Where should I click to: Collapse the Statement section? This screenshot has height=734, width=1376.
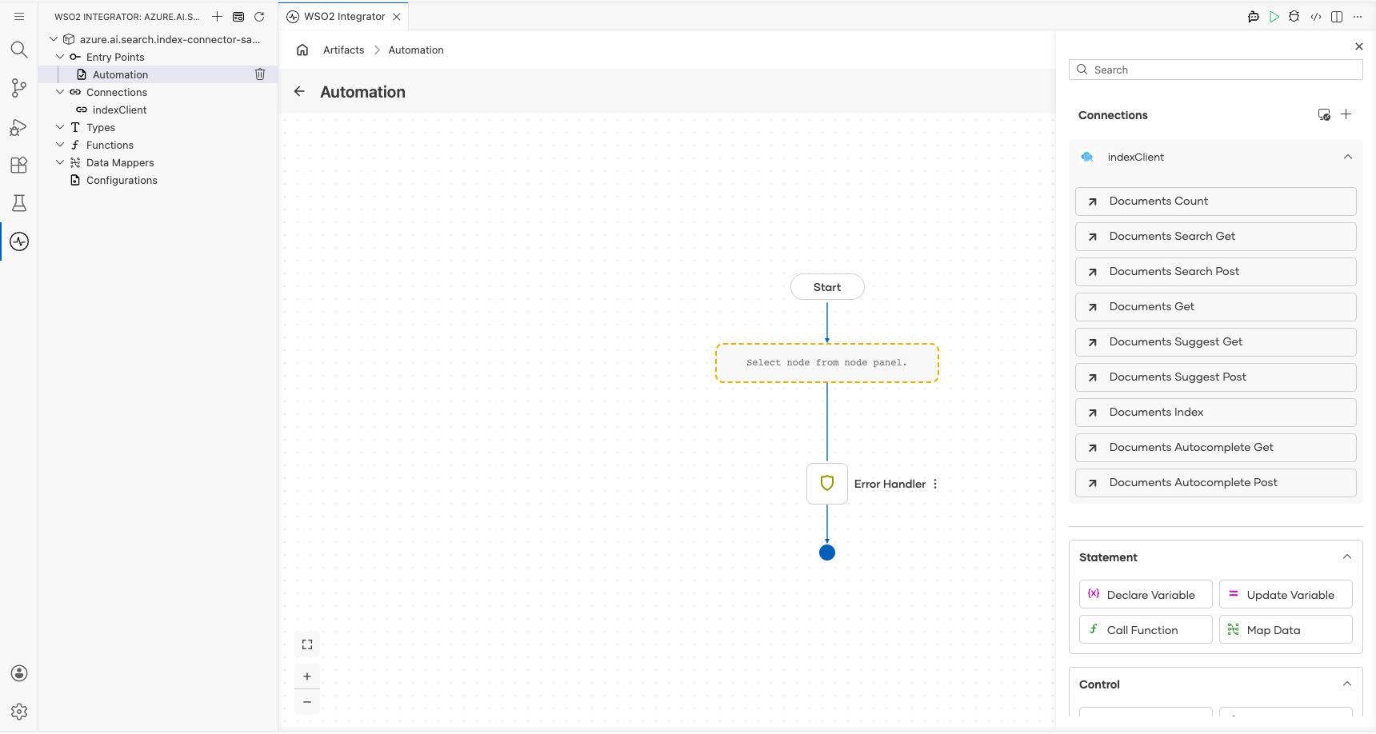(1347, 556)
